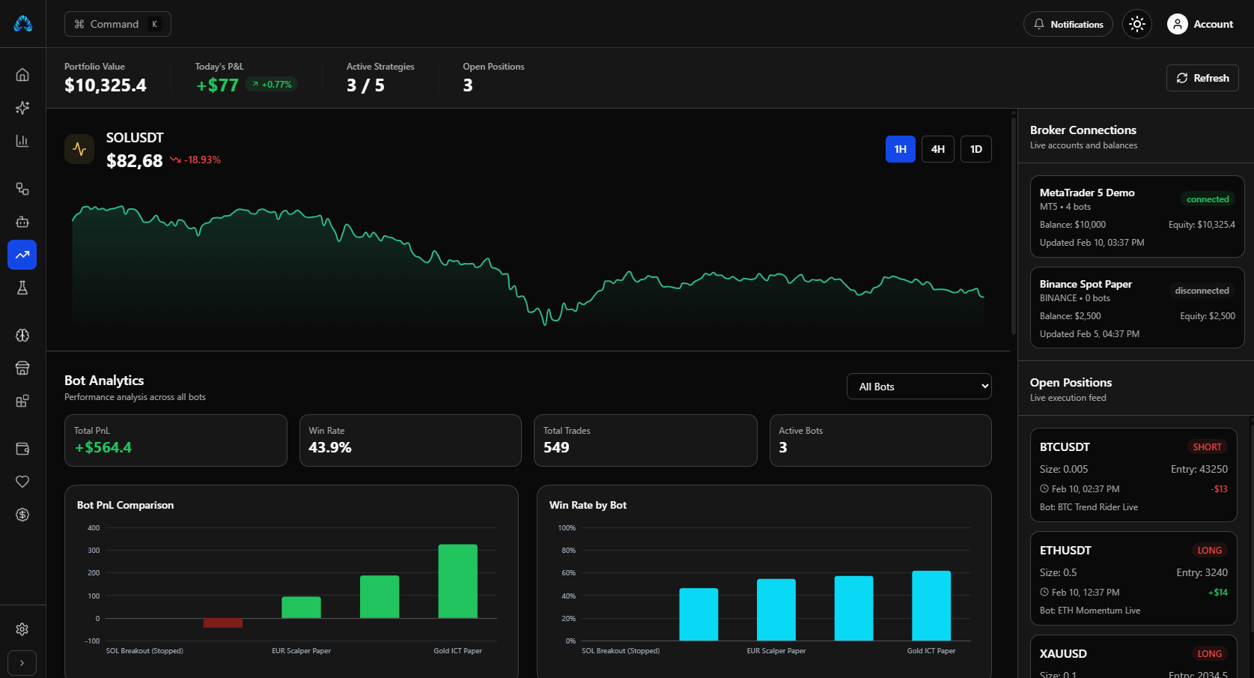Open the lab flask sidebar item
The height and width of the screenshot is (678, 1254).
22,288
